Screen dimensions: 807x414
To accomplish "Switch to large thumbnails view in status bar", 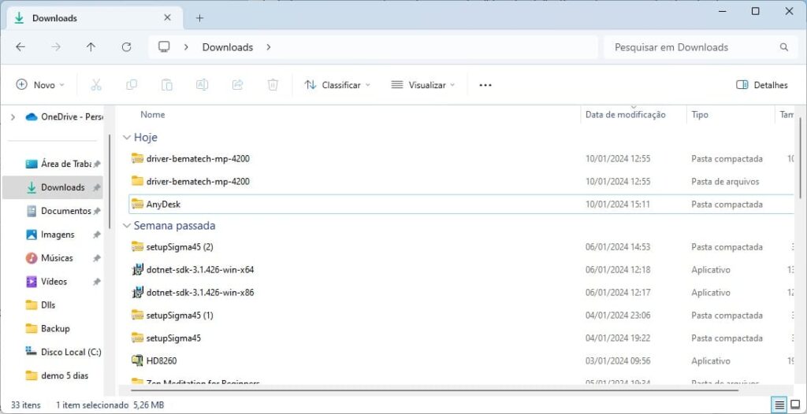I will point(795,405).
